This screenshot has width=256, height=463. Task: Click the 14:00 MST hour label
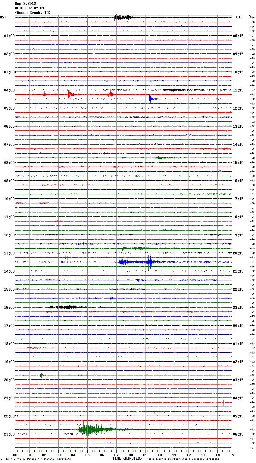[x=9, y=271]
